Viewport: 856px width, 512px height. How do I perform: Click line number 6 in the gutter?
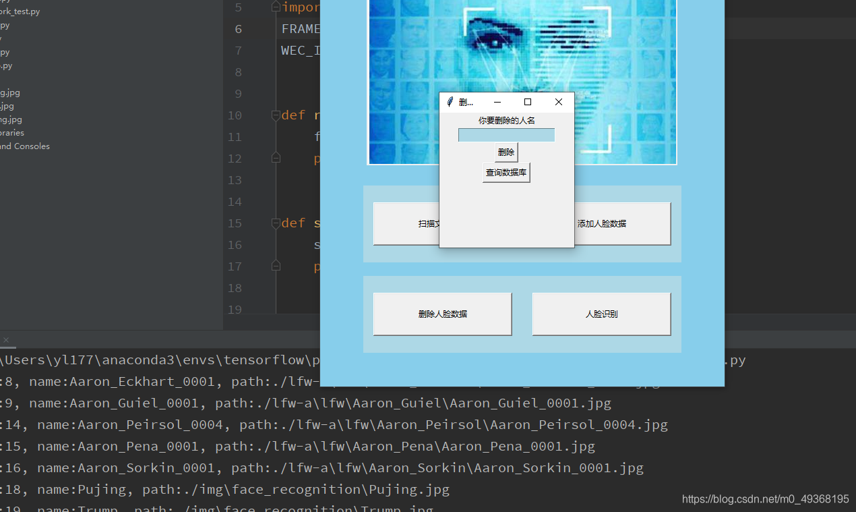(238, 29)
